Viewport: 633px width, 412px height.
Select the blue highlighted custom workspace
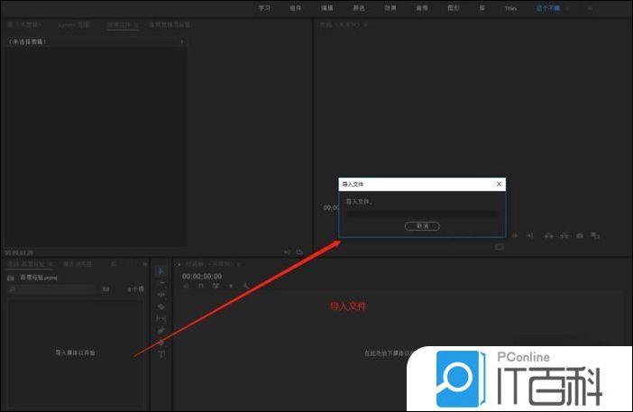[548, 8]
